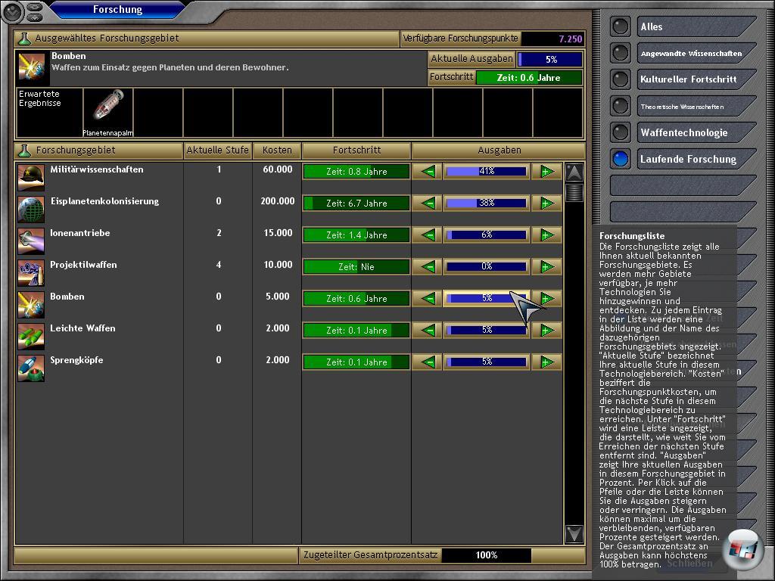Screen dimensions: 775x581
Task: Open the Kultureller Fortschritt category
Action: (688, 79)
